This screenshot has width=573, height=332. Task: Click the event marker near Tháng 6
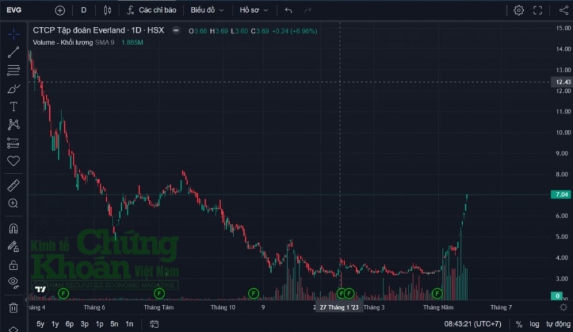(x=63, y=294)
